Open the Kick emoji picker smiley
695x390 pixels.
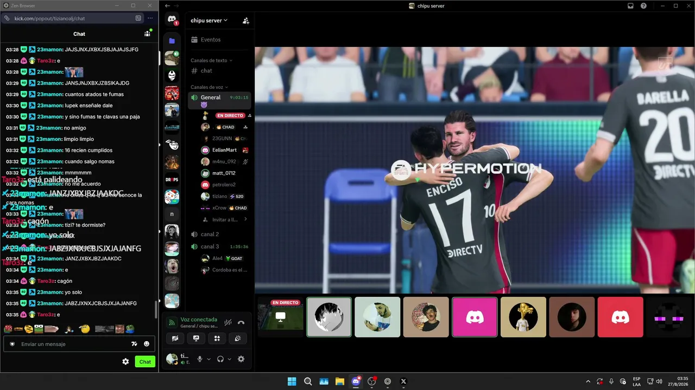[147, 344]
